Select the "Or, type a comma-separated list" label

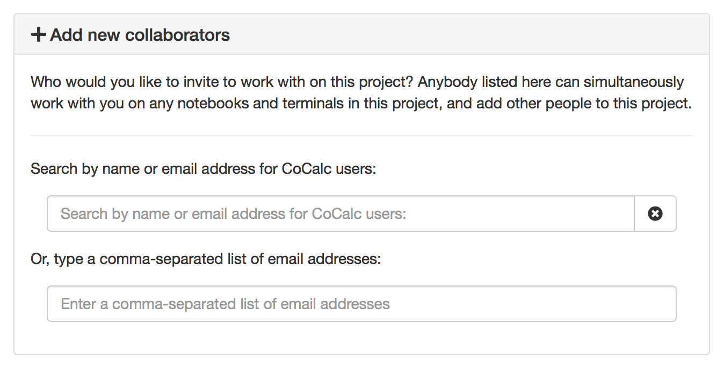tap(107, 259)
